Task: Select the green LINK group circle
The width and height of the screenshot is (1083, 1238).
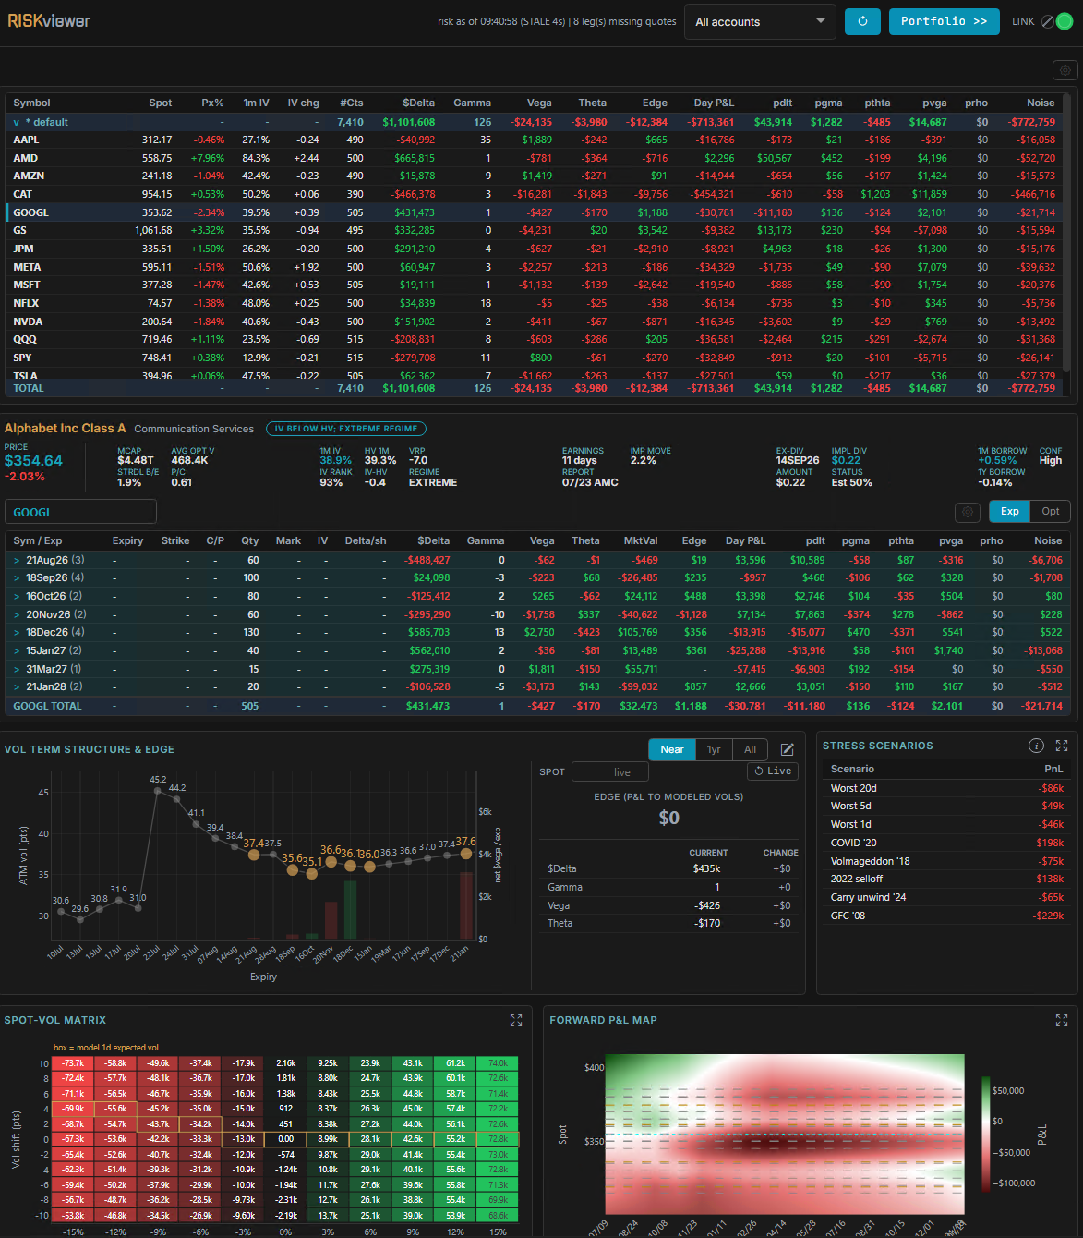Action: click(x=1065, y=21)
